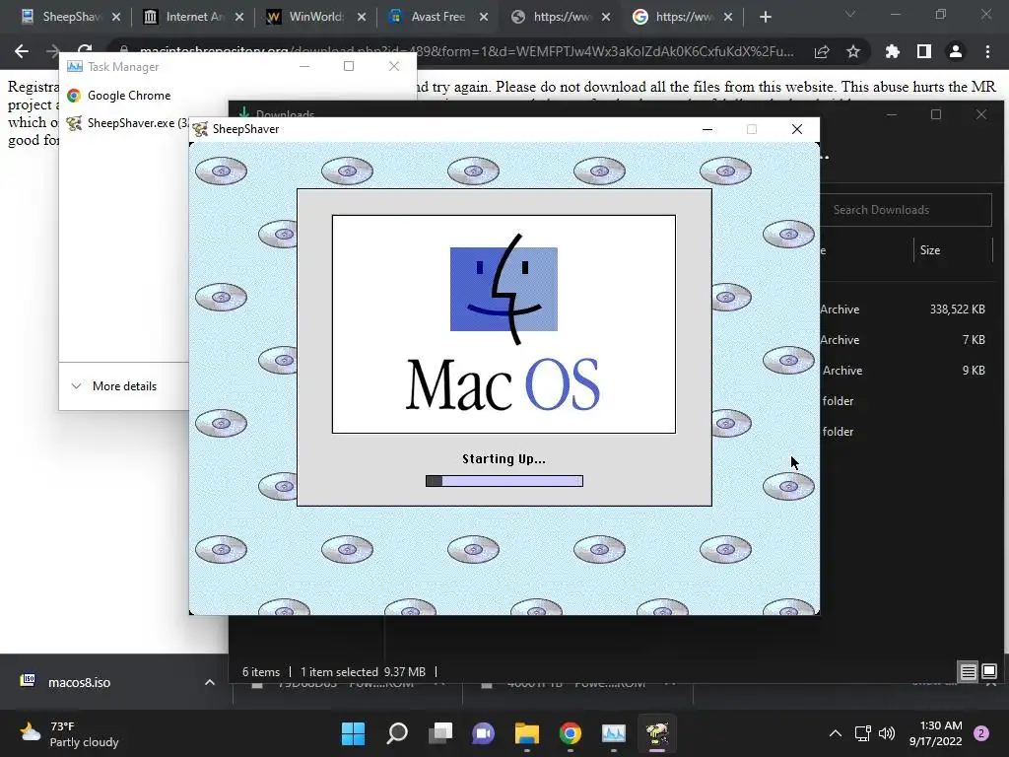Screen dimensions: 1009x757
Task: Switch Explorer to details view
Action: tap(969, 672)
